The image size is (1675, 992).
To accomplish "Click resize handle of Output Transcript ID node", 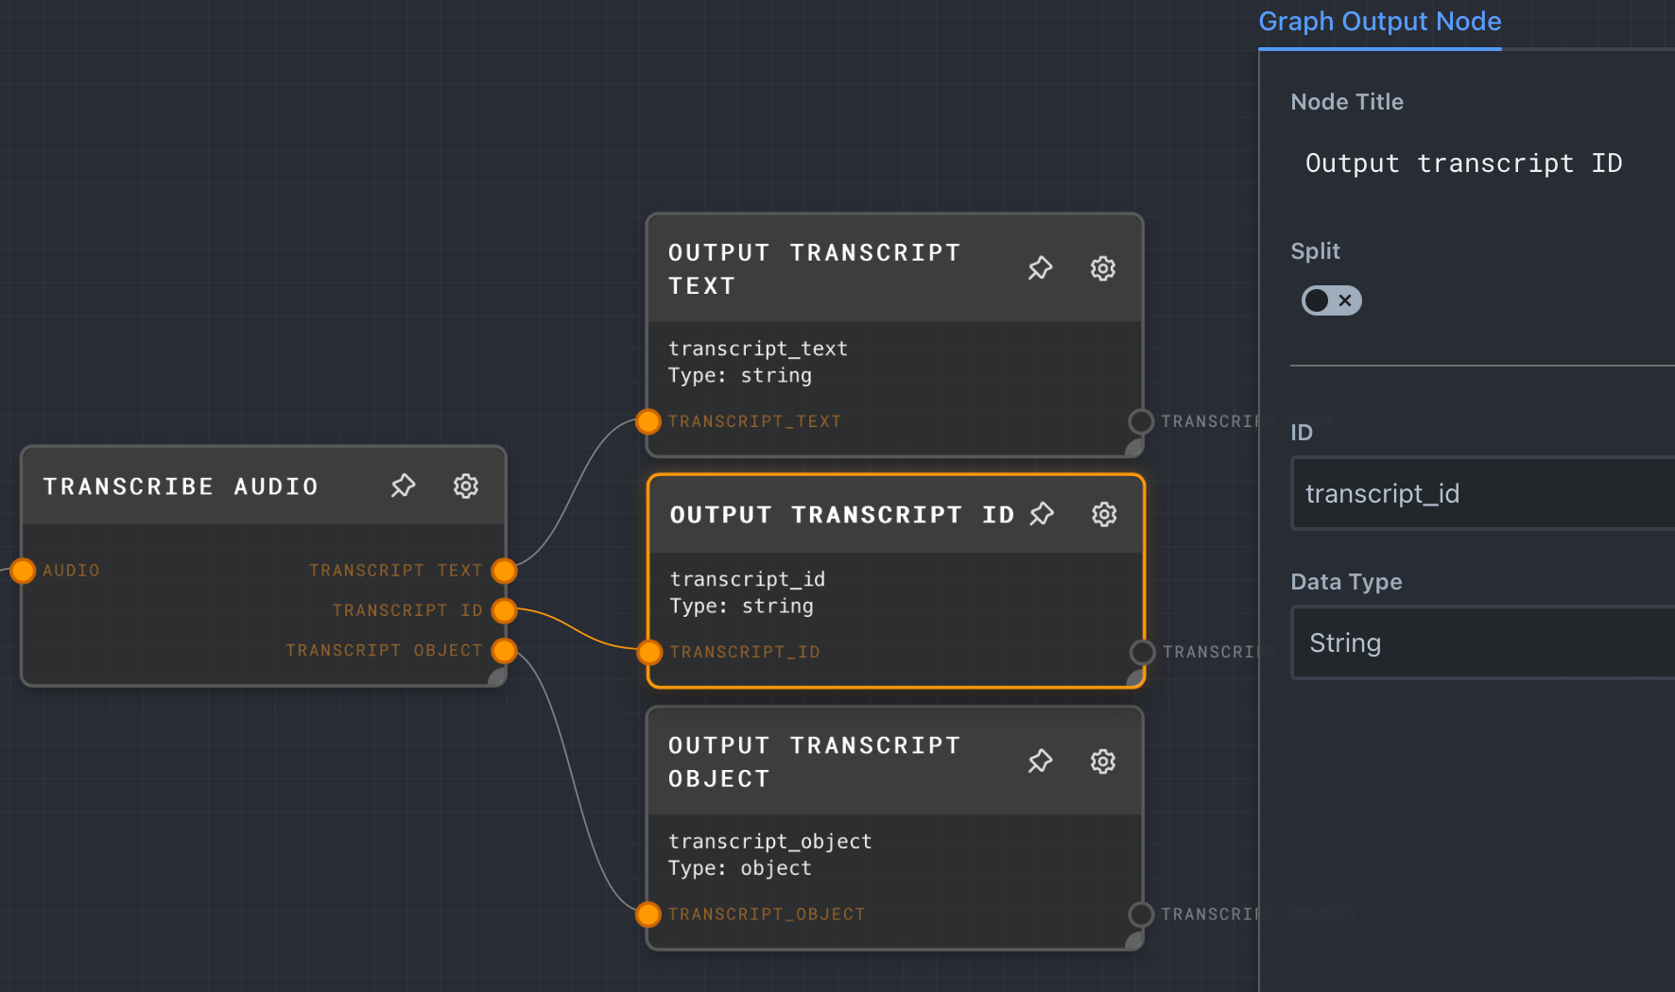I will point(1135,678).
